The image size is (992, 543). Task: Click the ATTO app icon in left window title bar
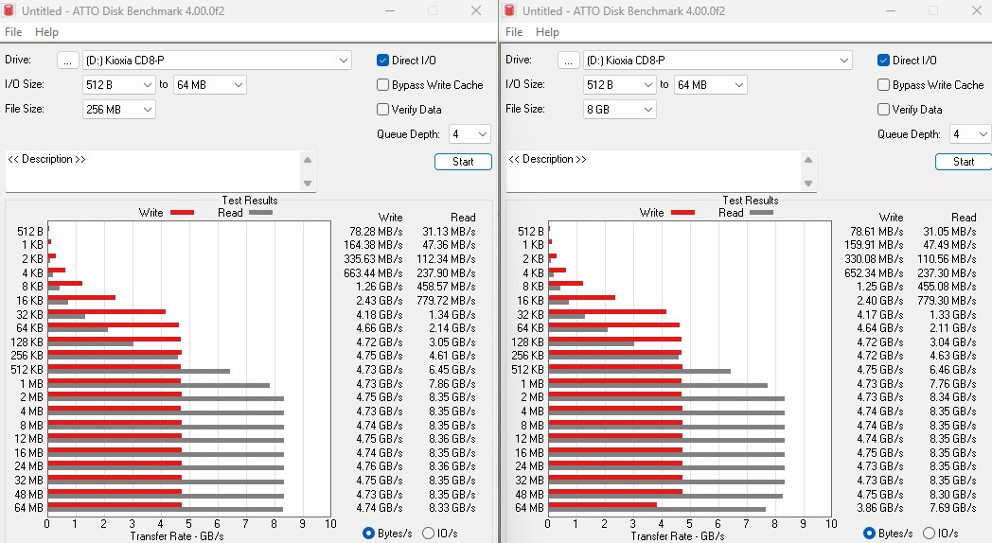[9, 10]
